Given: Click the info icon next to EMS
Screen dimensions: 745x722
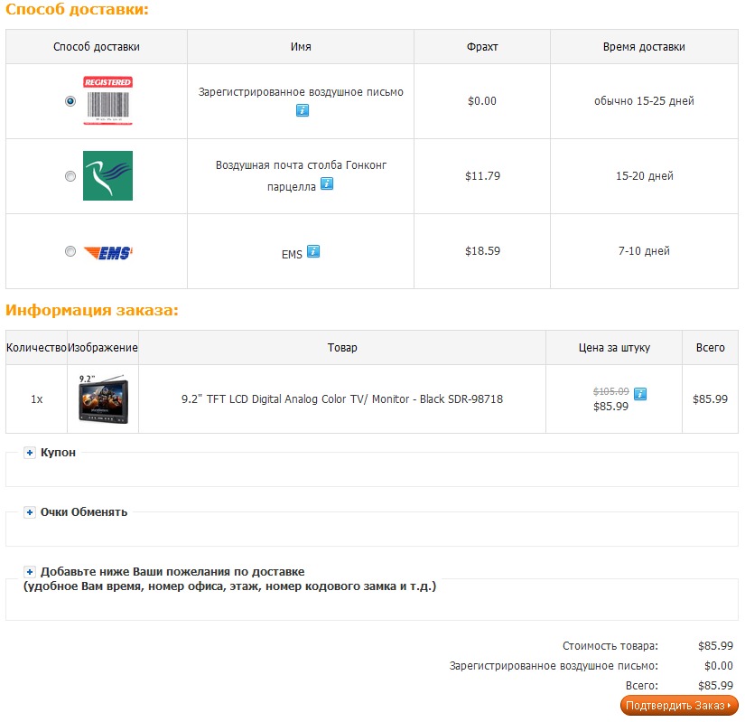Looking at the screenshot, I should [313, 251].
